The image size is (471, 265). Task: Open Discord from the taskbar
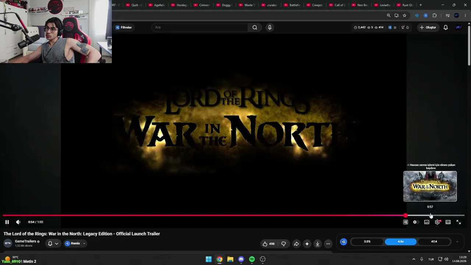[241, 259]
